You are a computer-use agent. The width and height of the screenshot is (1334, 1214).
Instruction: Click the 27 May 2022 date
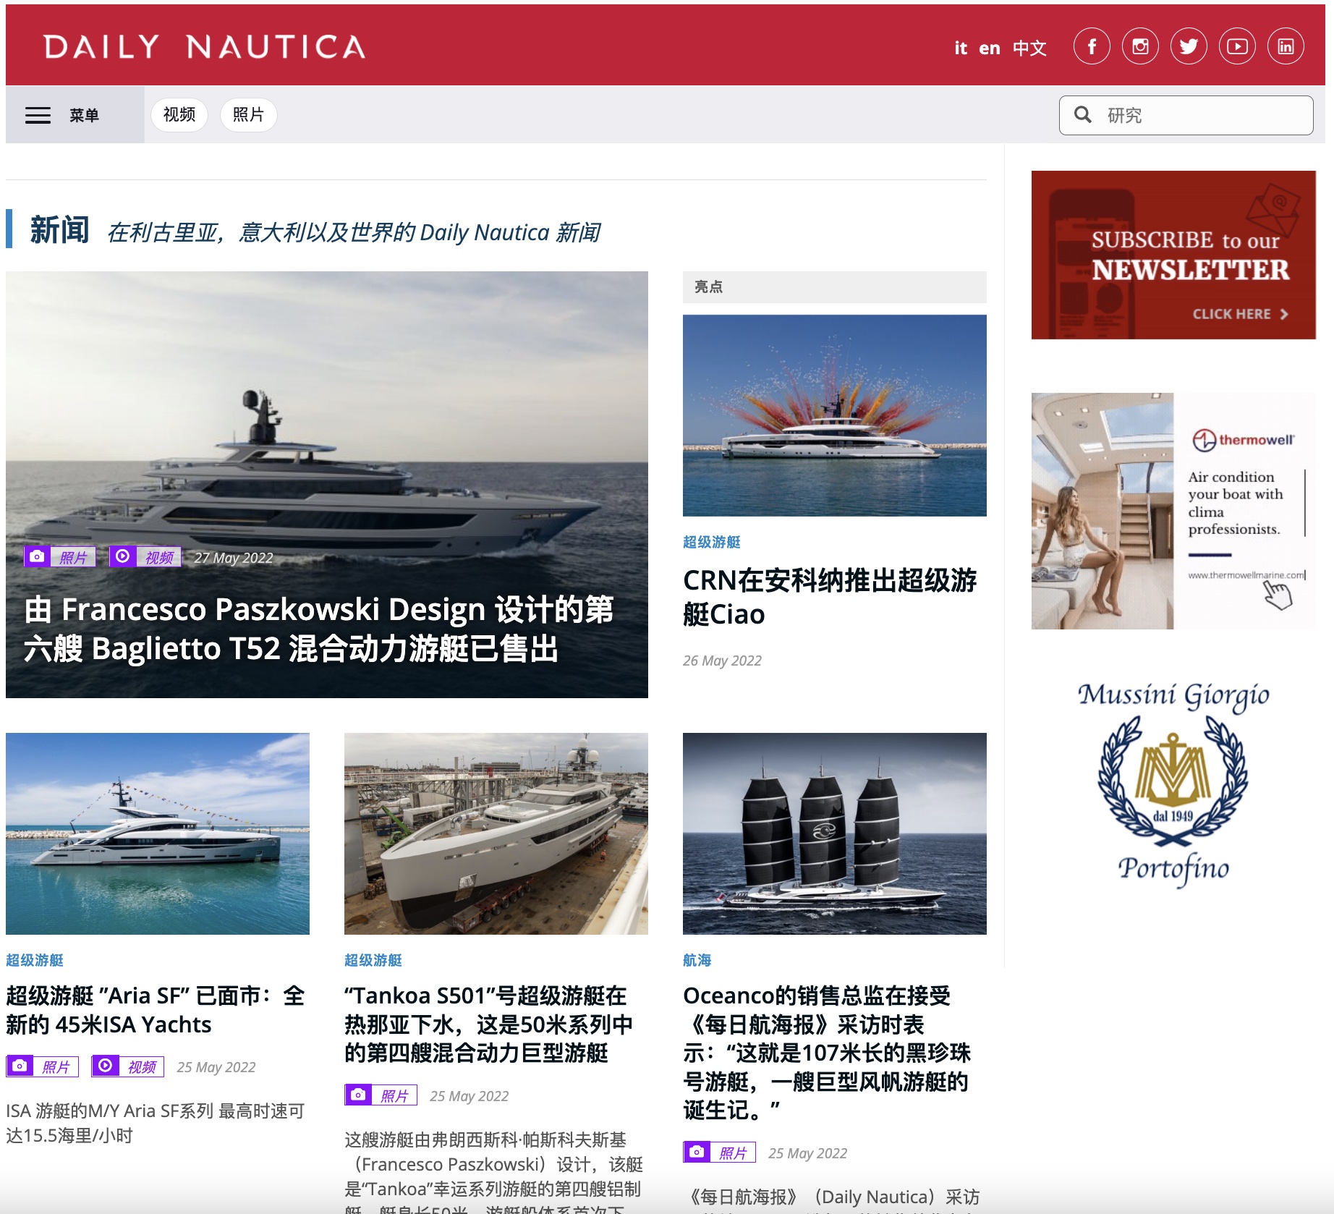(x=233, y=558)
